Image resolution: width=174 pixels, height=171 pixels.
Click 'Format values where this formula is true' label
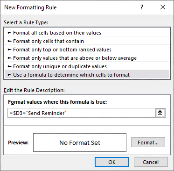[x=57, y=102]
